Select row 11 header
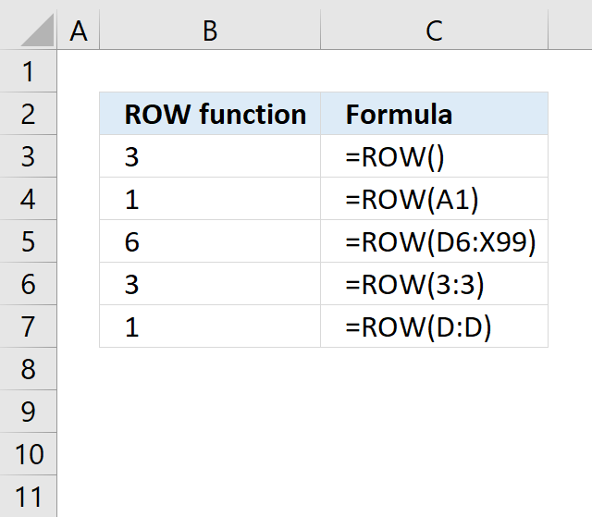 pyautogui.click(x=29, y=497)
